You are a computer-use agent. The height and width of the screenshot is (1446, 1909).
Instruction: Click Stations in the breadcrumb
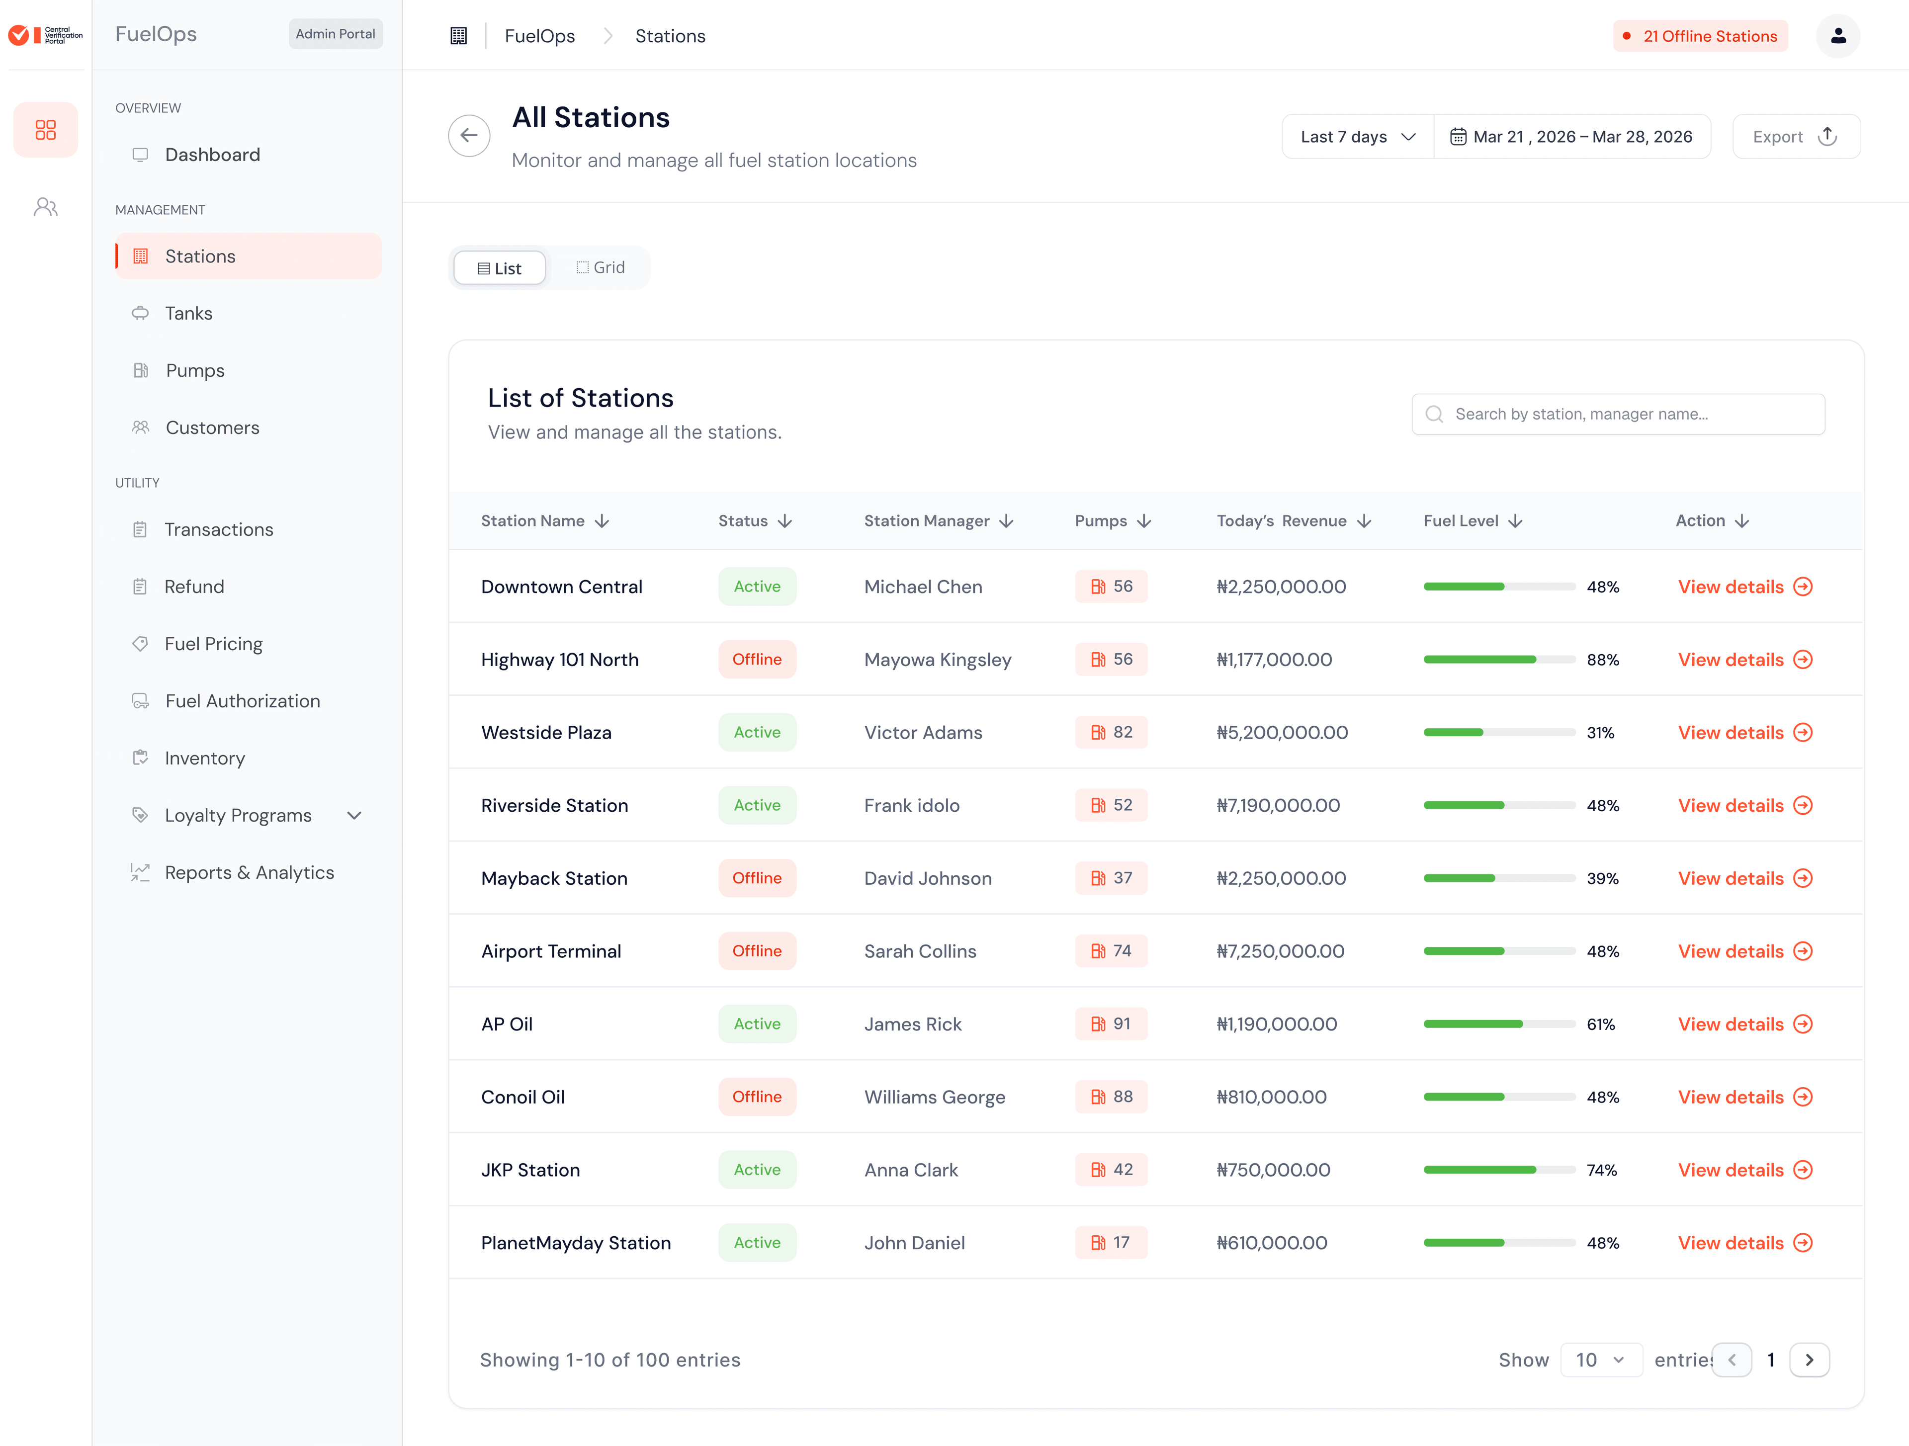[670, 36]
